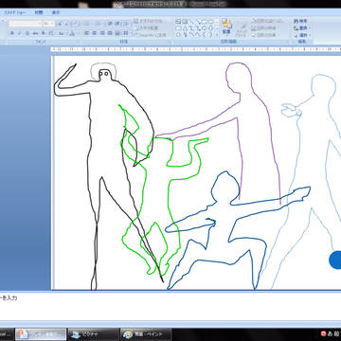Click the Find binoculars icon
The image size is (341, 341).
click(x=296, y=21)
